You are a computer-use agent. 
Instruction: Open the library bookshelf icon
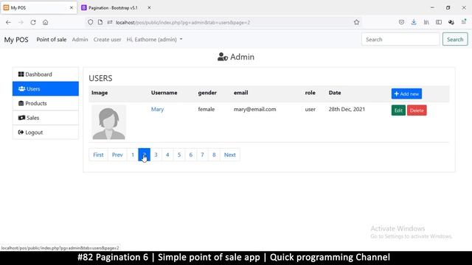coord(426,22)
